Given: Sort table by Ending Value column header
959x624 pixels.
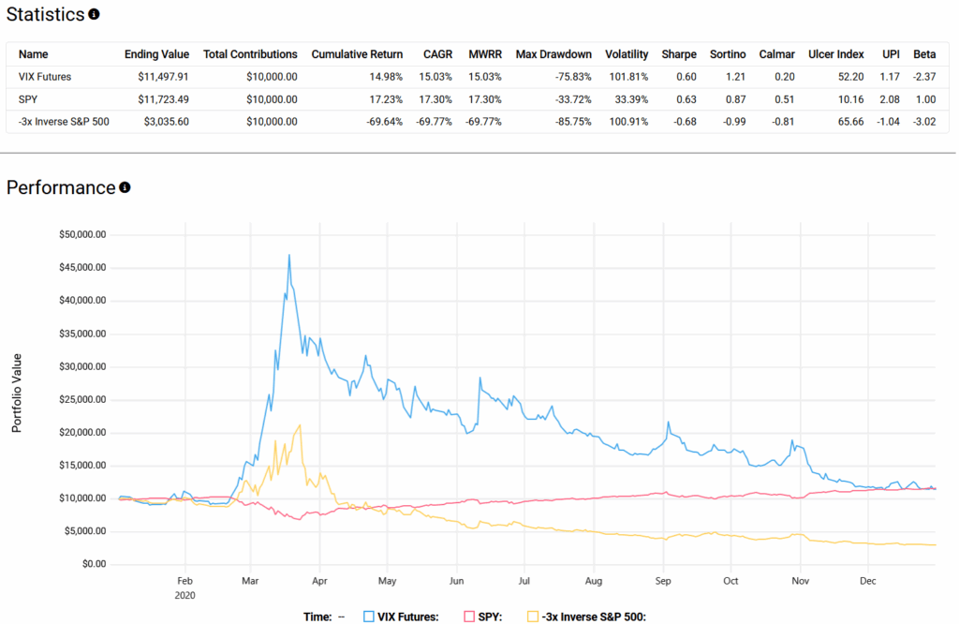Looking at the screenshot, I should pyautogui.click(x=156, y=54).
